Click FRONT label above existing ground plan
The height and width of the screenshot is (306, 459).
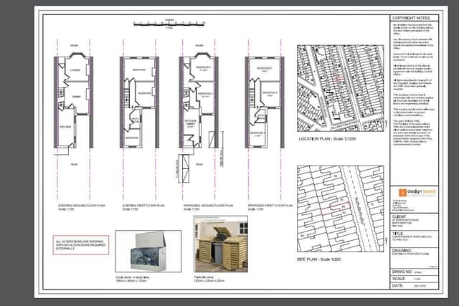pyautogui.click(x=74, y=46)
